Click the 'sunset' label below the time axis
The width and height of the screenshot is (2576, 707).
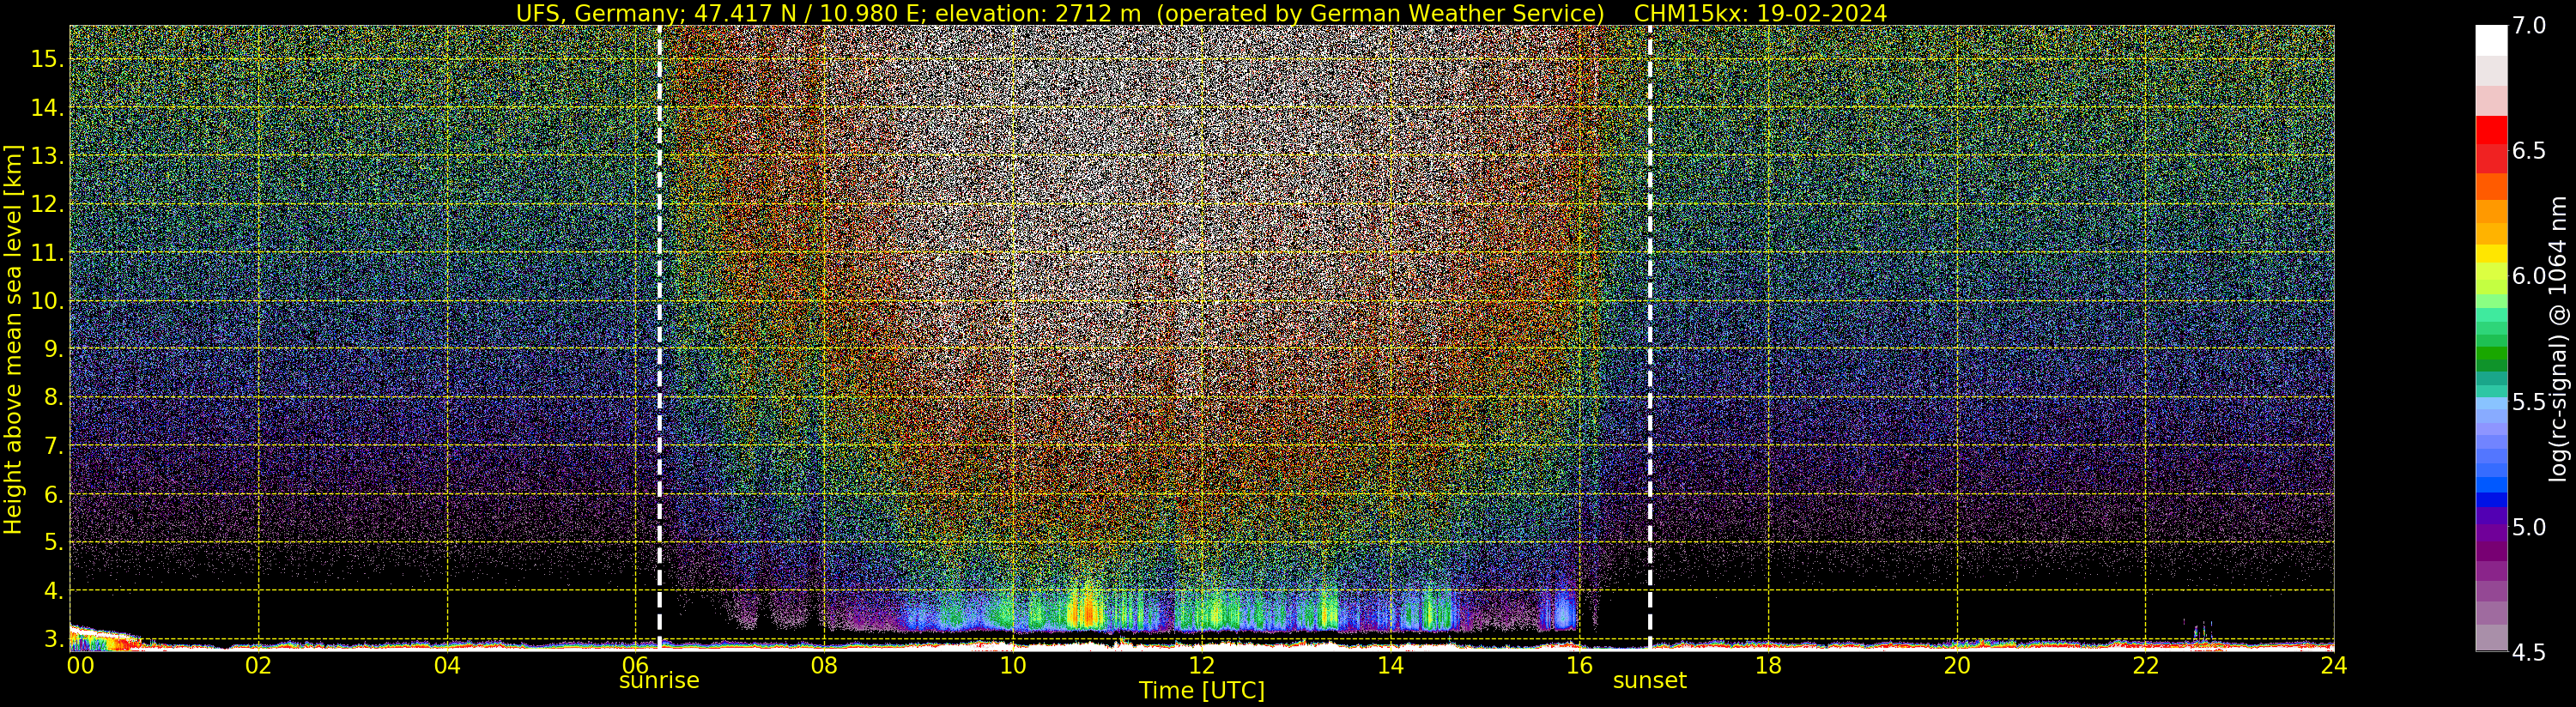(1649, 681)
